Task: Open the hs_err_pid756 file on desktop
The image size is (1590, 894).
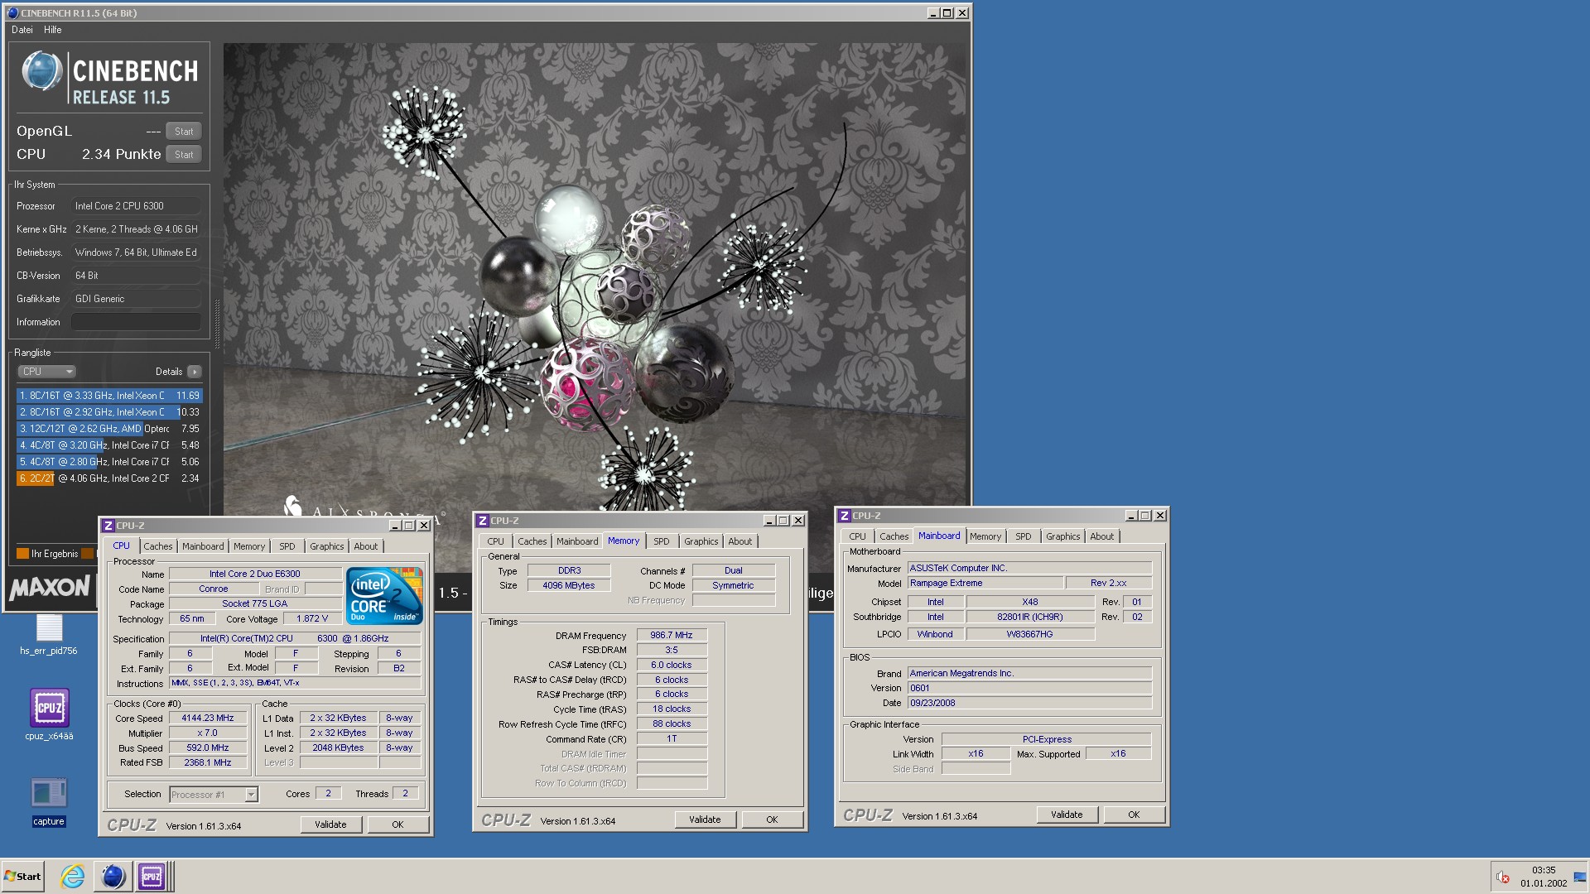Action: coord(49,633)
